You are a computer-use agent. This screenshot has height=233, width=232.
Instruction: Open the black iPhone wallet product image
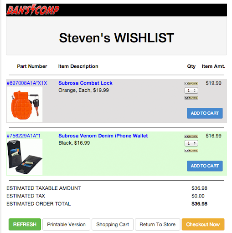25,157
